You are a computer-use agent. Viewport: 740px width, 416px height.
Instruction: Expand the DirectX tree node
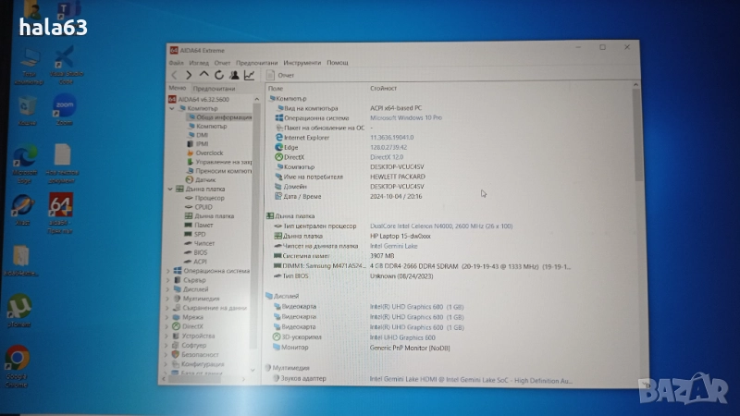(169, 326)
